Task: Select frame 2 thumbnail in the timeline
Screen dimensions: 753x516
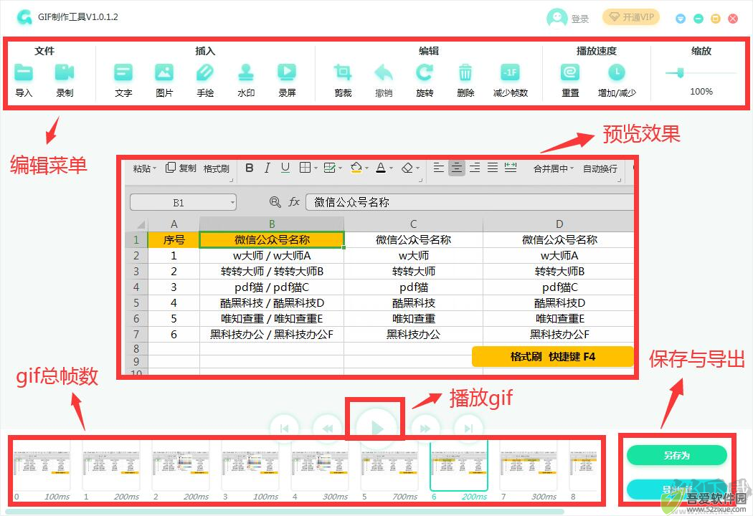Action: tap(181, 464)
